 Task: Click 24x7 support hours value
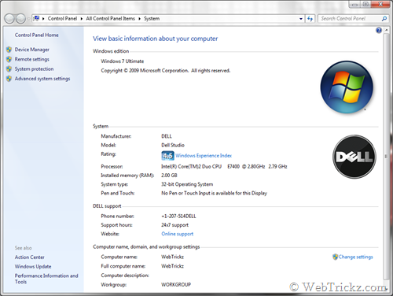click(174, 225)
